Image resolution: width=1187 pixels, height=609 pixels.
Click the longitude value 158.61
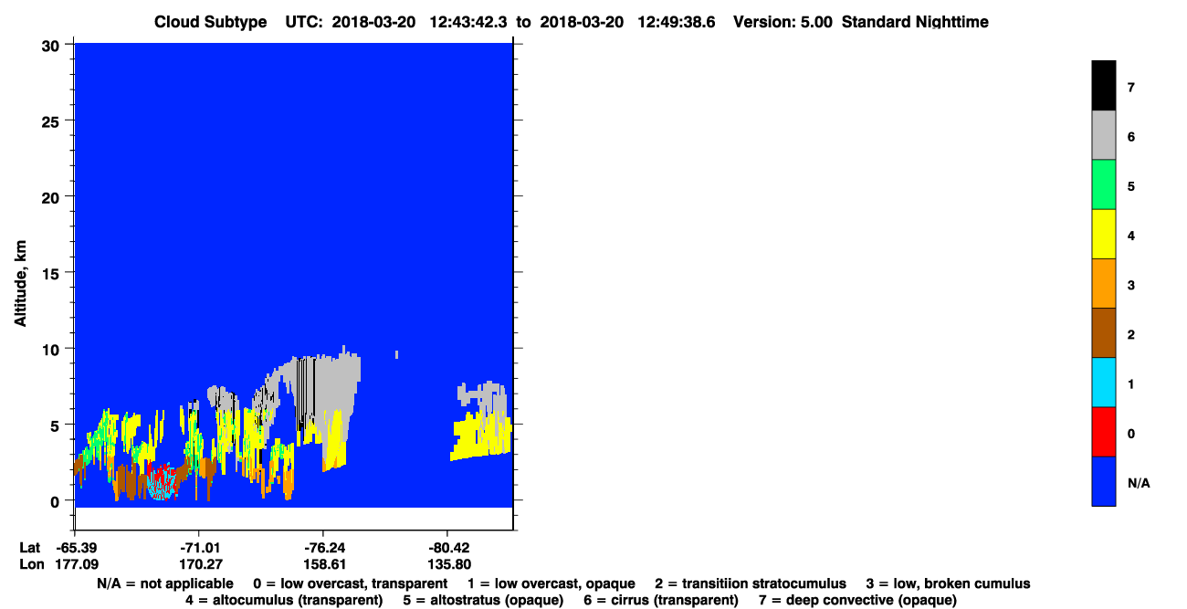point(325,564)
